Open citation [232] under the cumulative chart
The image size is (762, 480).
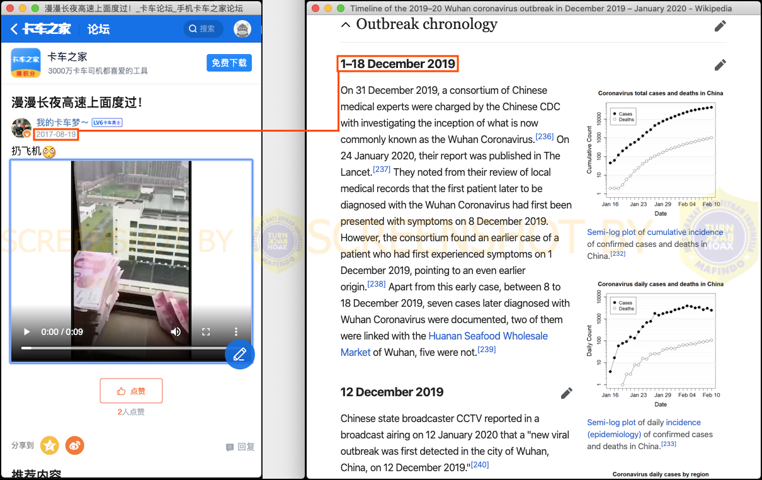pyautogui.click(x=618, y=254)
